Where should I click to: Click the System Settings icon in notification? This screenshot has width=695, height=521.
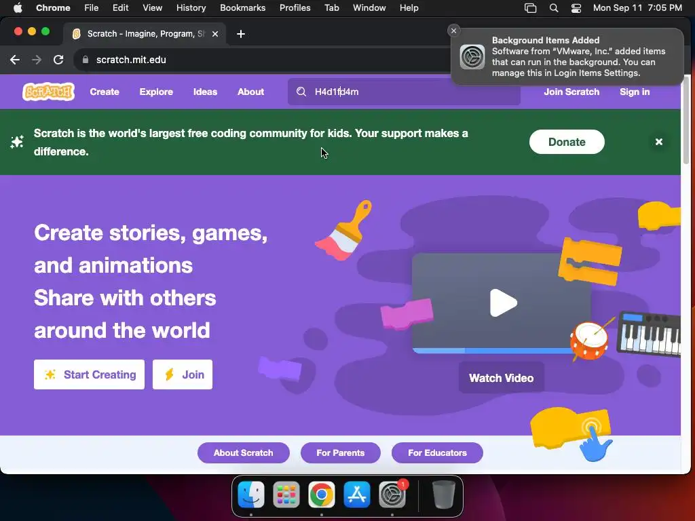(x=472, y=57)
